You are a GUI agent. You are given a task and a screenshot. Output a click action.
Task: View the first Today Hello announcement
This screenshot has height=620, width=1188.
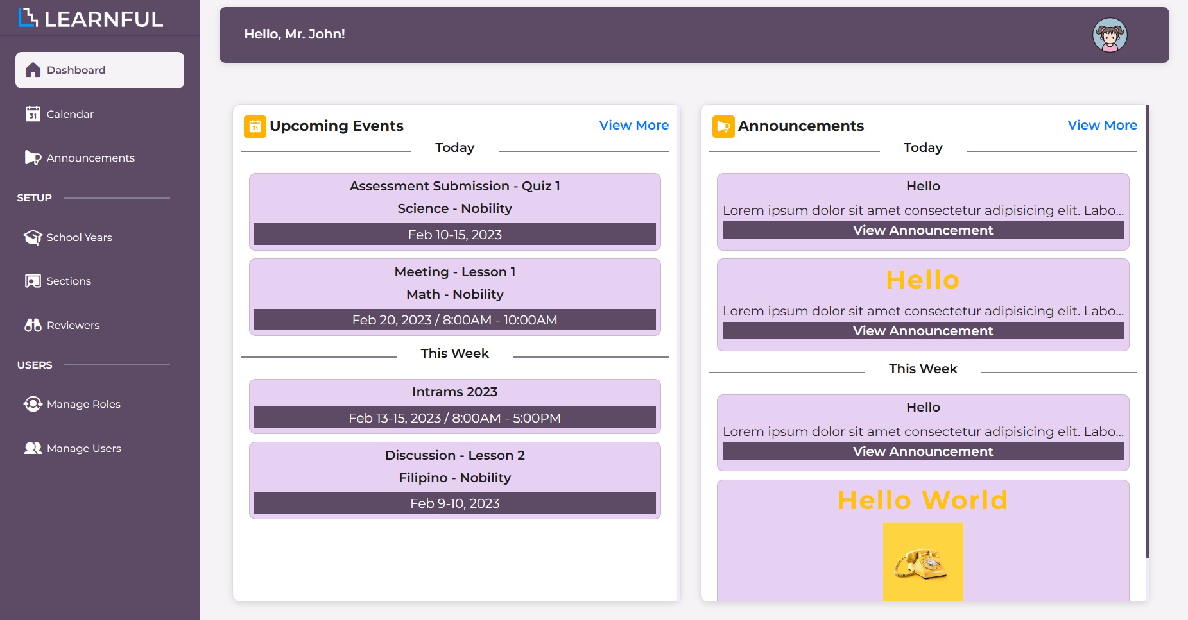pyautogui.click(x=923, y=230)
